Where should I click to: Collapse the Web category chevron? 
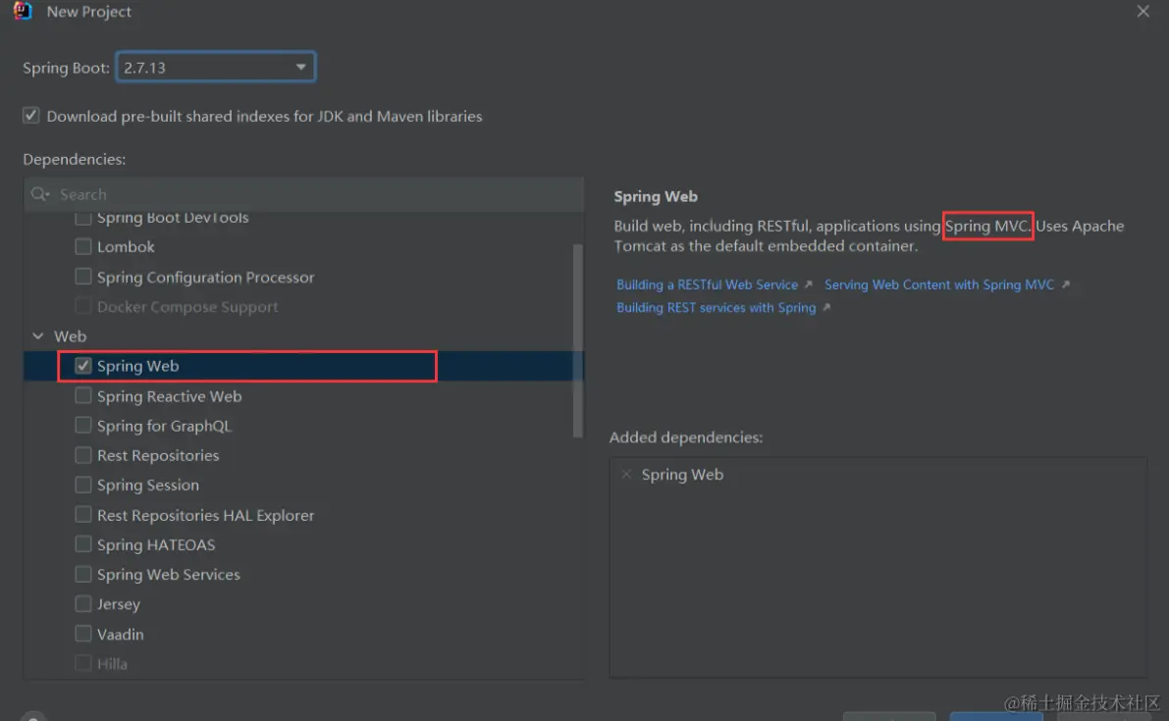pos(38,335)
